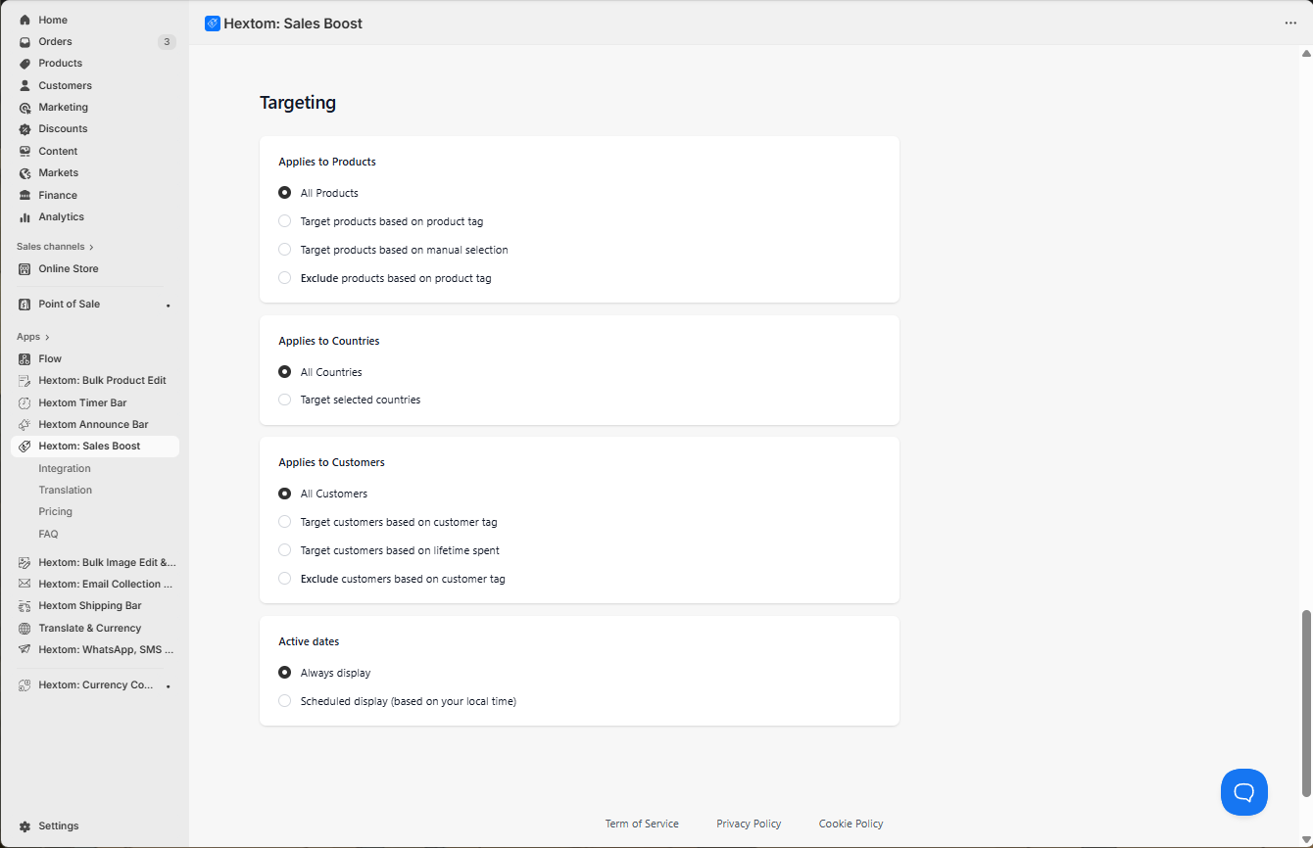The width and height of the screenshot is (1313, 848).
Task: Expand the Apps section chevron
Action: tap(47, 337)
